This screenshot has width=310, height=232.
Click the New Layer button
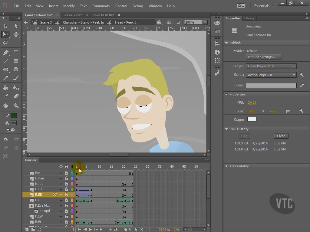[27, 230]
